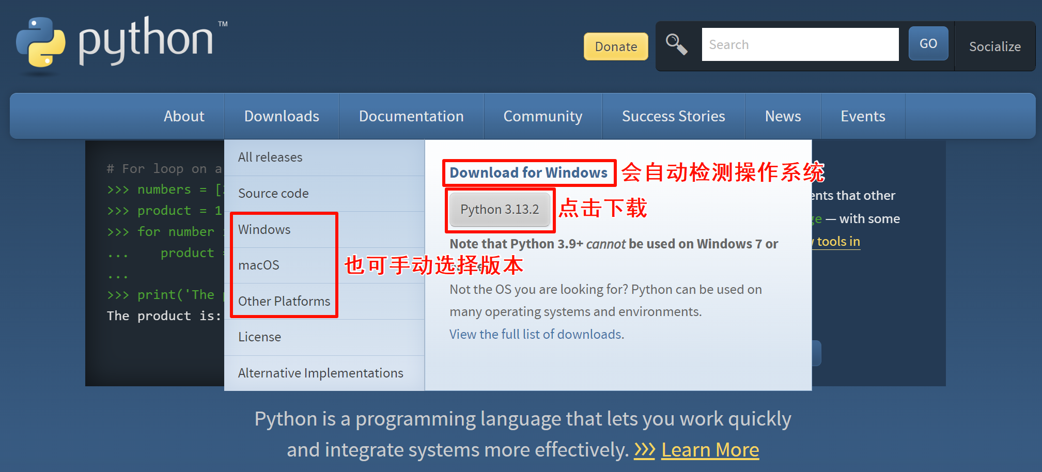Image resolution: width=1042 pixels, height=472 pixels.
Task: Open the Downloads menu
Action: point(282,116)
